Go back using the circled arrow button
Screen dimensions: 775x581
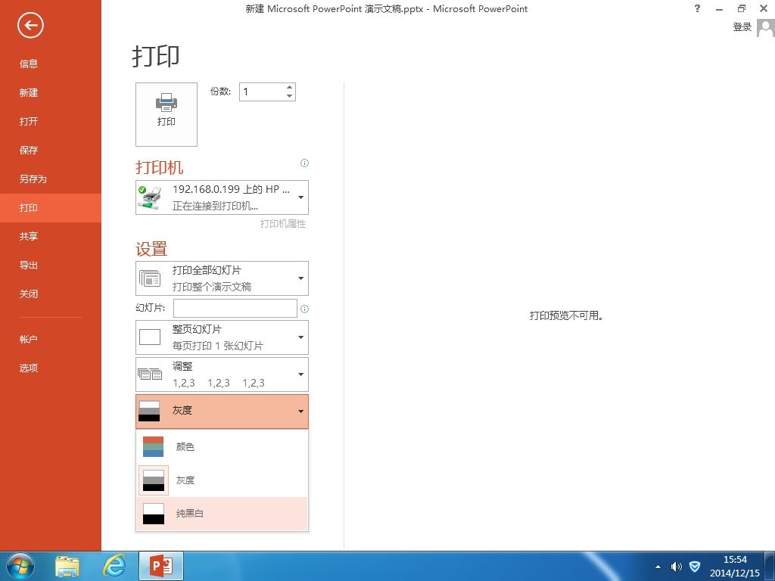pyautogui.click(x=30, y=25)
